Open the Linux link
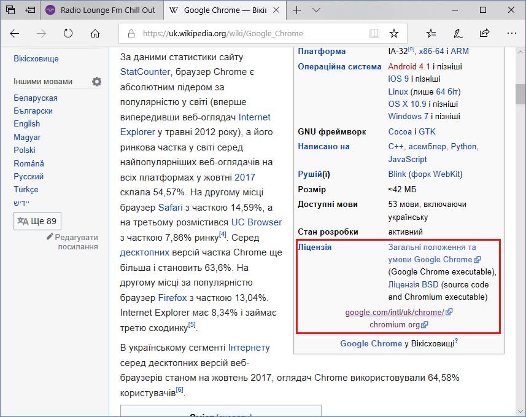This screenshot has height=417, width=526. pos(398,92)
